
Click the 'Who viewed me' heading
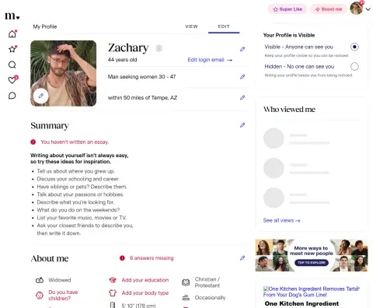(289, 110)
